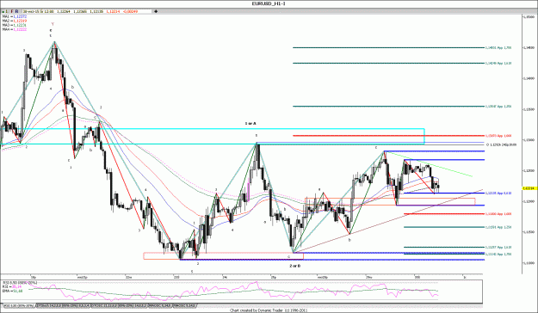Click the MA4 moving average readout in magenta
Image resolution: width=538 pixels, height=313 pixels.
coord(15,29)
